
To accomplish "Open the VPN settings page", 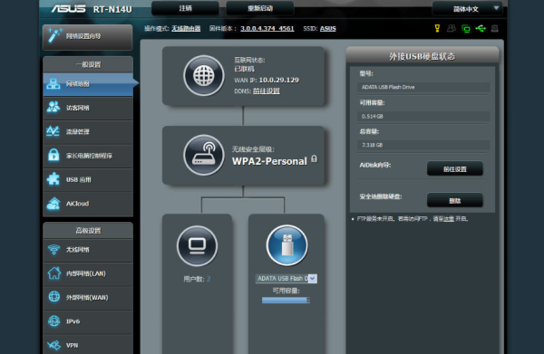I will (x=88, y=345).
